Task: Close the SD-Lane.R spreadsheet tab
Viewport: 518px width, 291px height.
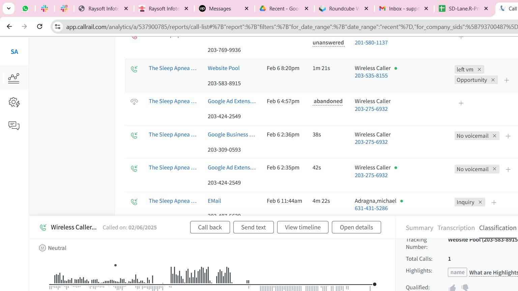Action: pos(486,8)
